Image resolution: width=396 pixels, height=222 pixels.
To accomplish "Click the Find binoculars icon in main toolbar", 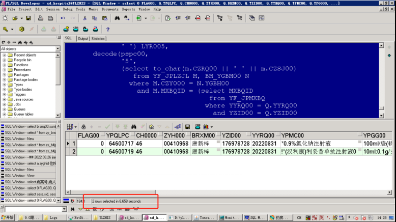I will coord(117,18).
